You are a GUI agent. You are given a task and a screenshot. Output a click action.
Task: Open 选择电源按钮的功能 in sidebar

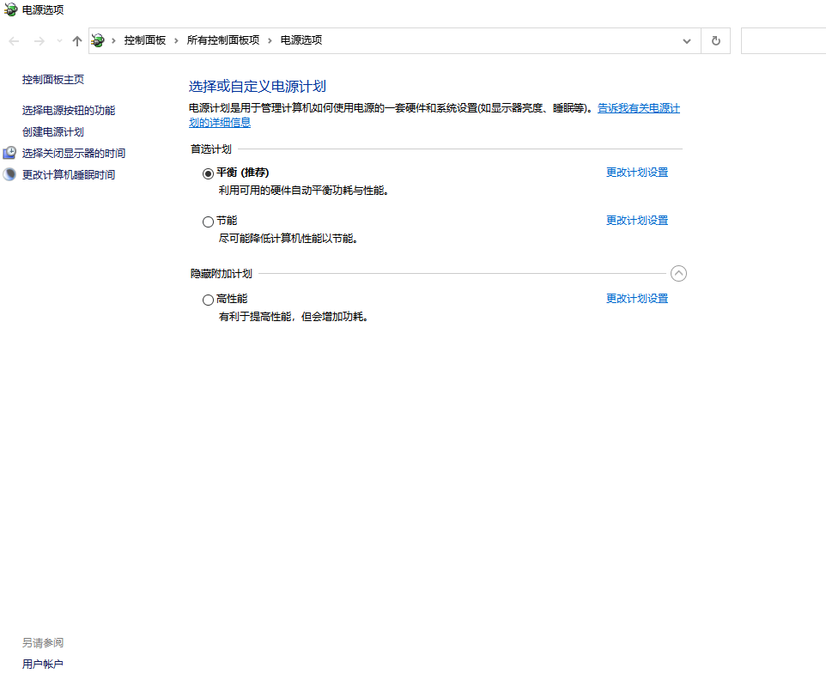69,111
